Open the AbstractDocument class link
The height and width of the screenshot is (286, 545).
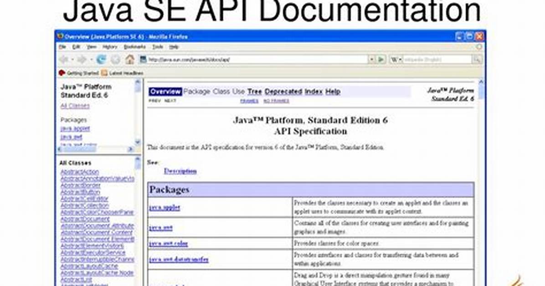pyautogui.click(x=85, y=219)
